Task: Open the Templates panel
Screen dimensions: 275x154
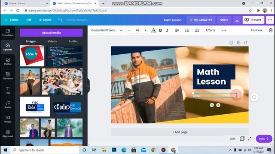Action: (x=8, y=33)
